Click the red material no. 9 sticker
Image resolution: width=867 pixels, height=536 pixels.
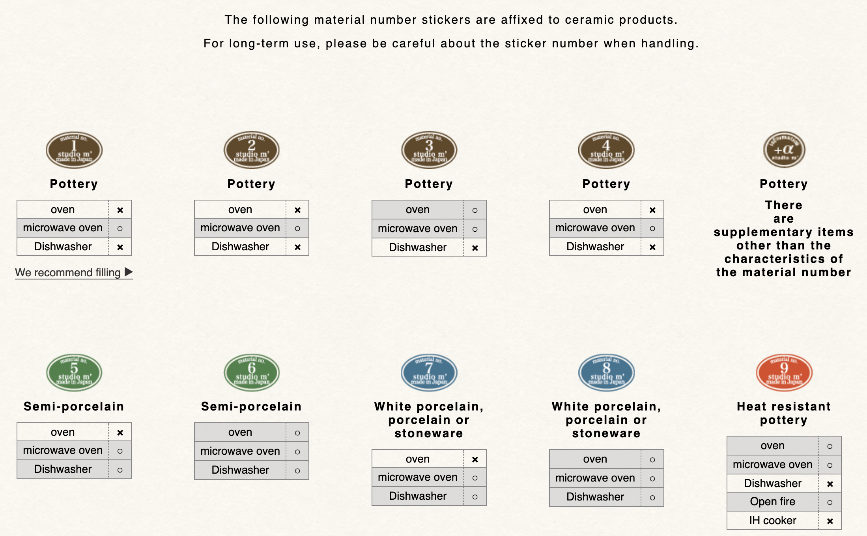click(784, 372)
